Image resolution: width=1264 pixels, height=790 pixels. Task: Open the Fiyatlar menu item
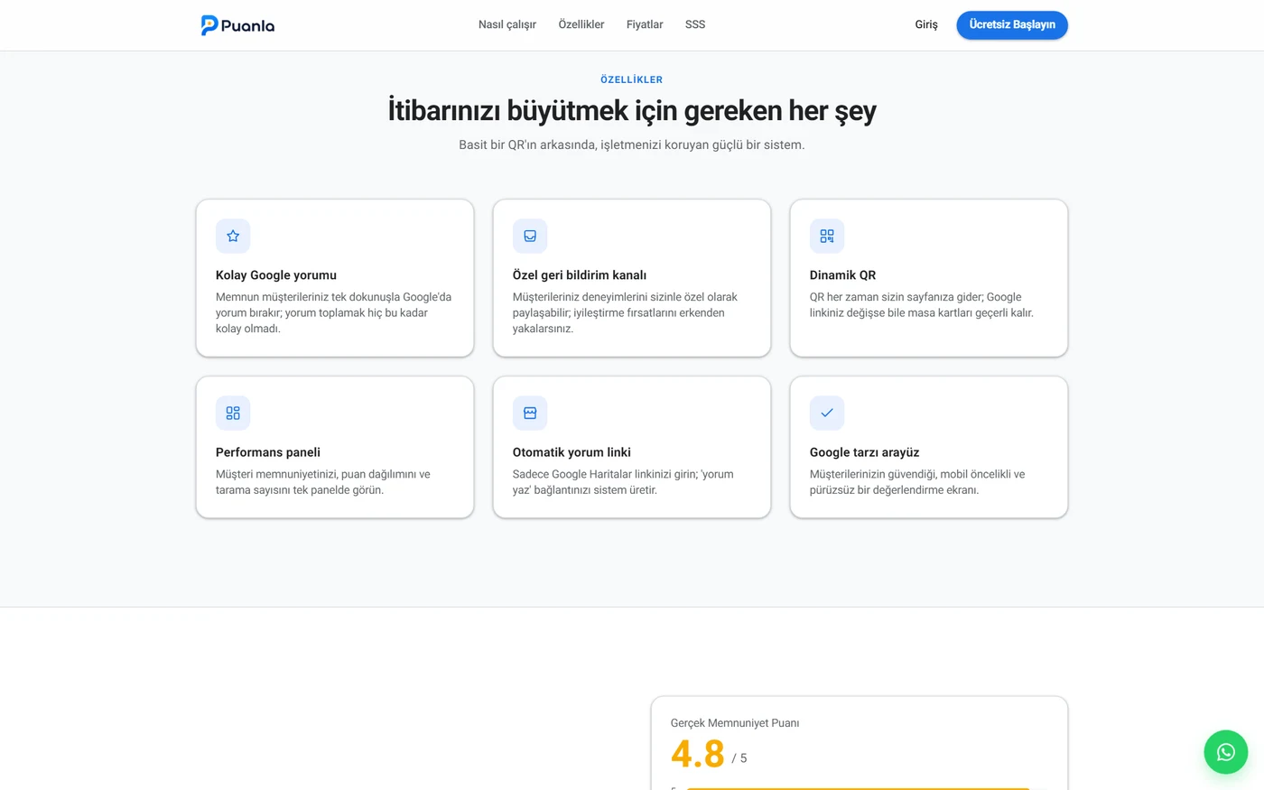pyautogui.click(x=645, y=24)
